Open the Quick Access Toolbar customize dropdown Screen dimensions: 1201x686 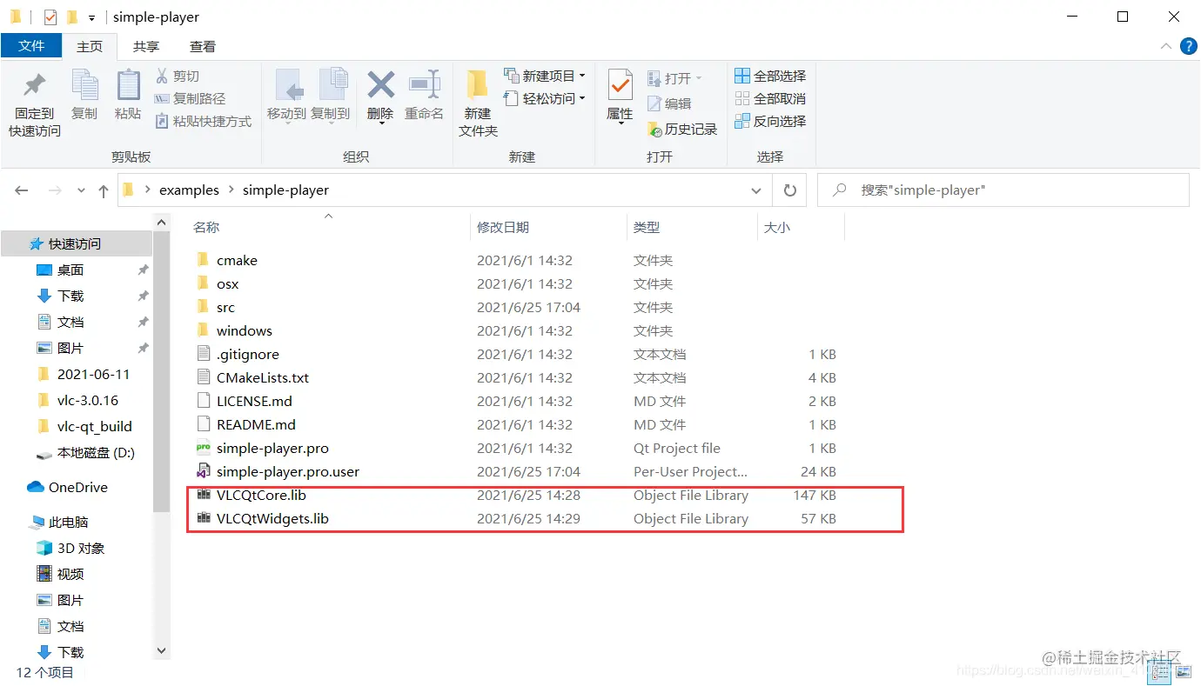coord(92,18)
